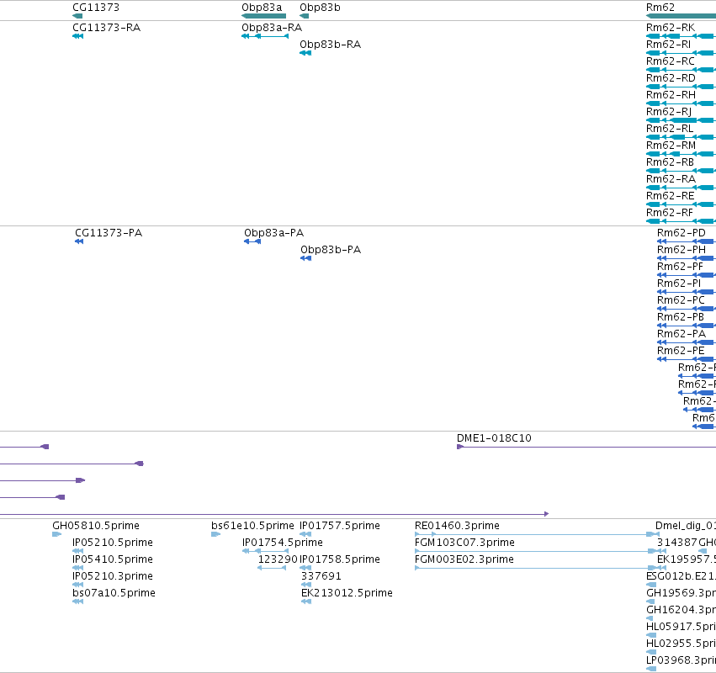Click the ESG012b.E21 EST label
This screenshot has width=716, height=673.
click(x=681, y=576)
